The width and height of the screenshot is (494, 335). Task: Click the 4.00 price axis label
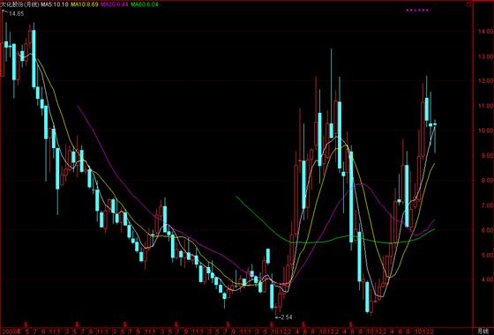(x=485, y=279)
